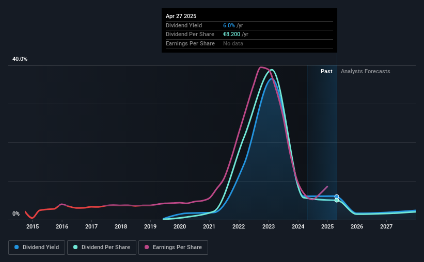Click the 2020 x-axis label
The image size is (424, 262).
click(180, 226)
